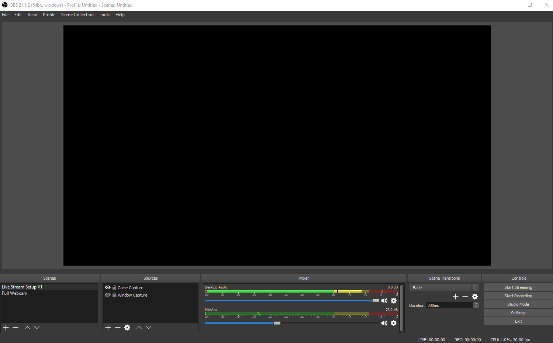Move source down in Sources list
The height and width of the screenshot is (343, 553).
pyautogui.click(x=149, y=328)
